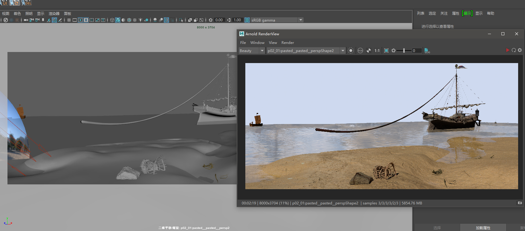525x231 pixels.
Task: Toggle viewport shadows icon
Action: [x=146, y=20]
